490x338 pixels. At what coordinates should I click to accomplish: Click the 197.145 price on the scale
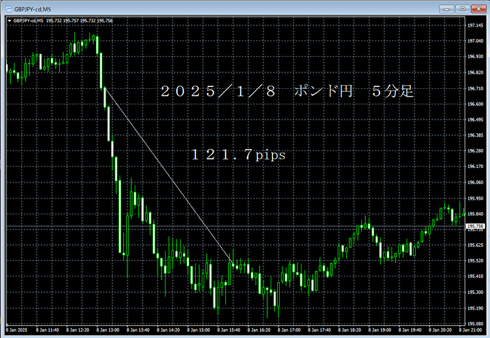(475, 25)
